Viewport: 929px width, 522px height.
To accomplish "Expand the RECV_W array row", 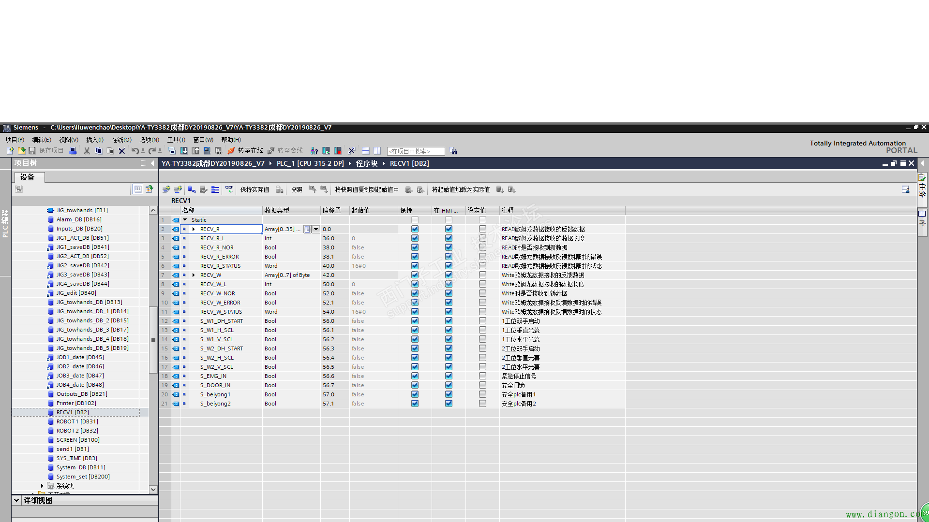I will coord(194,275).
